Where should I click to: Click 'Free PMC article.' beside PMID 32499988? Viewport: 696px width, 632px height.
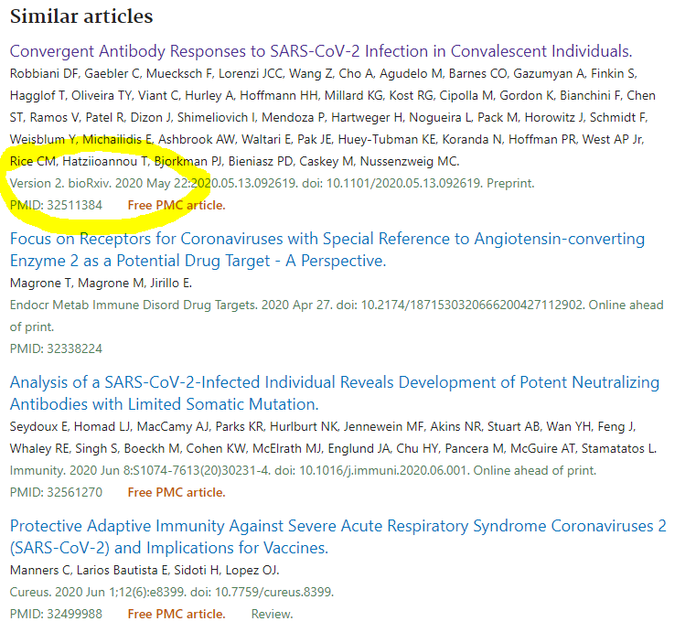click(x=177, y=614)
